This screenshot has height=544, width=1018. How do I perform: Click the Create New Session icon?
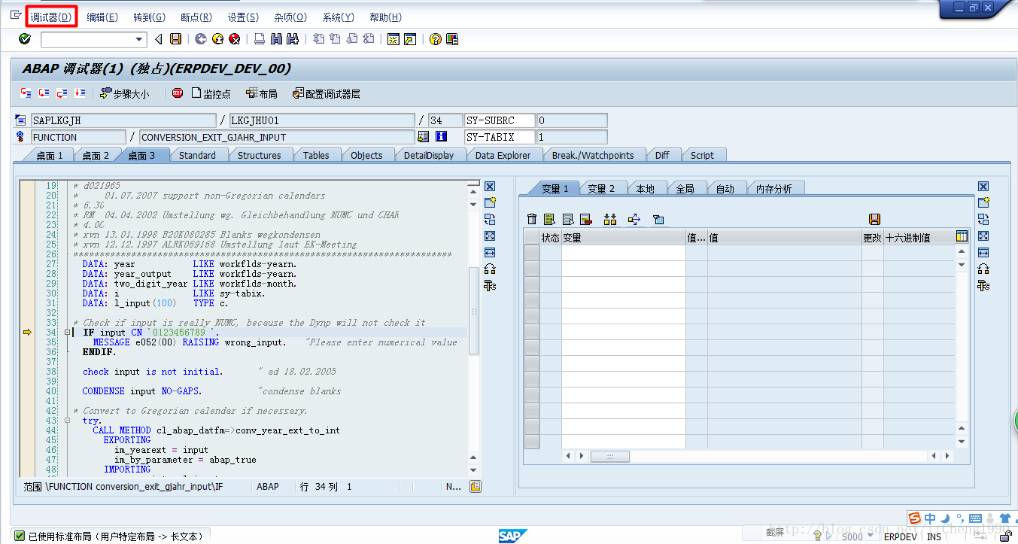click(x=393, y=39)
